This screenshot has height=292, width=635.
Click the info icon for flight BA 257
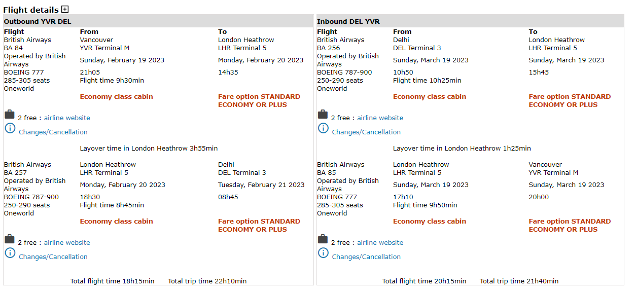pos(10,253)
